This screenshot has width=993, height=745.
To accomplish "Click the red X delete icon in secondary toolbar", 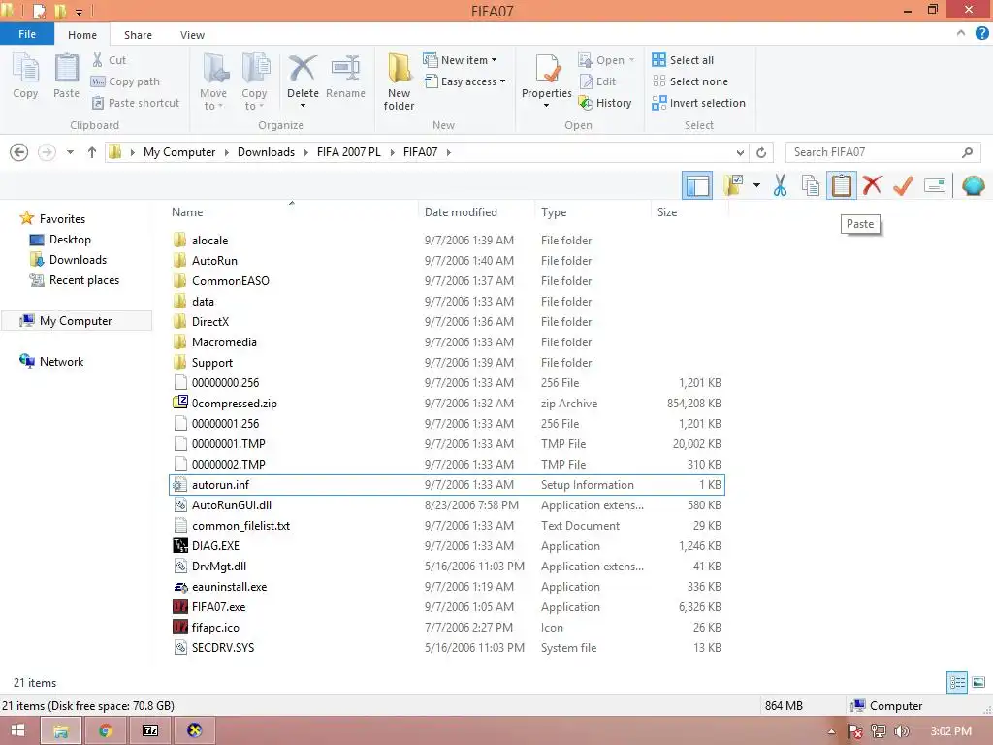I will coord(872,185).
